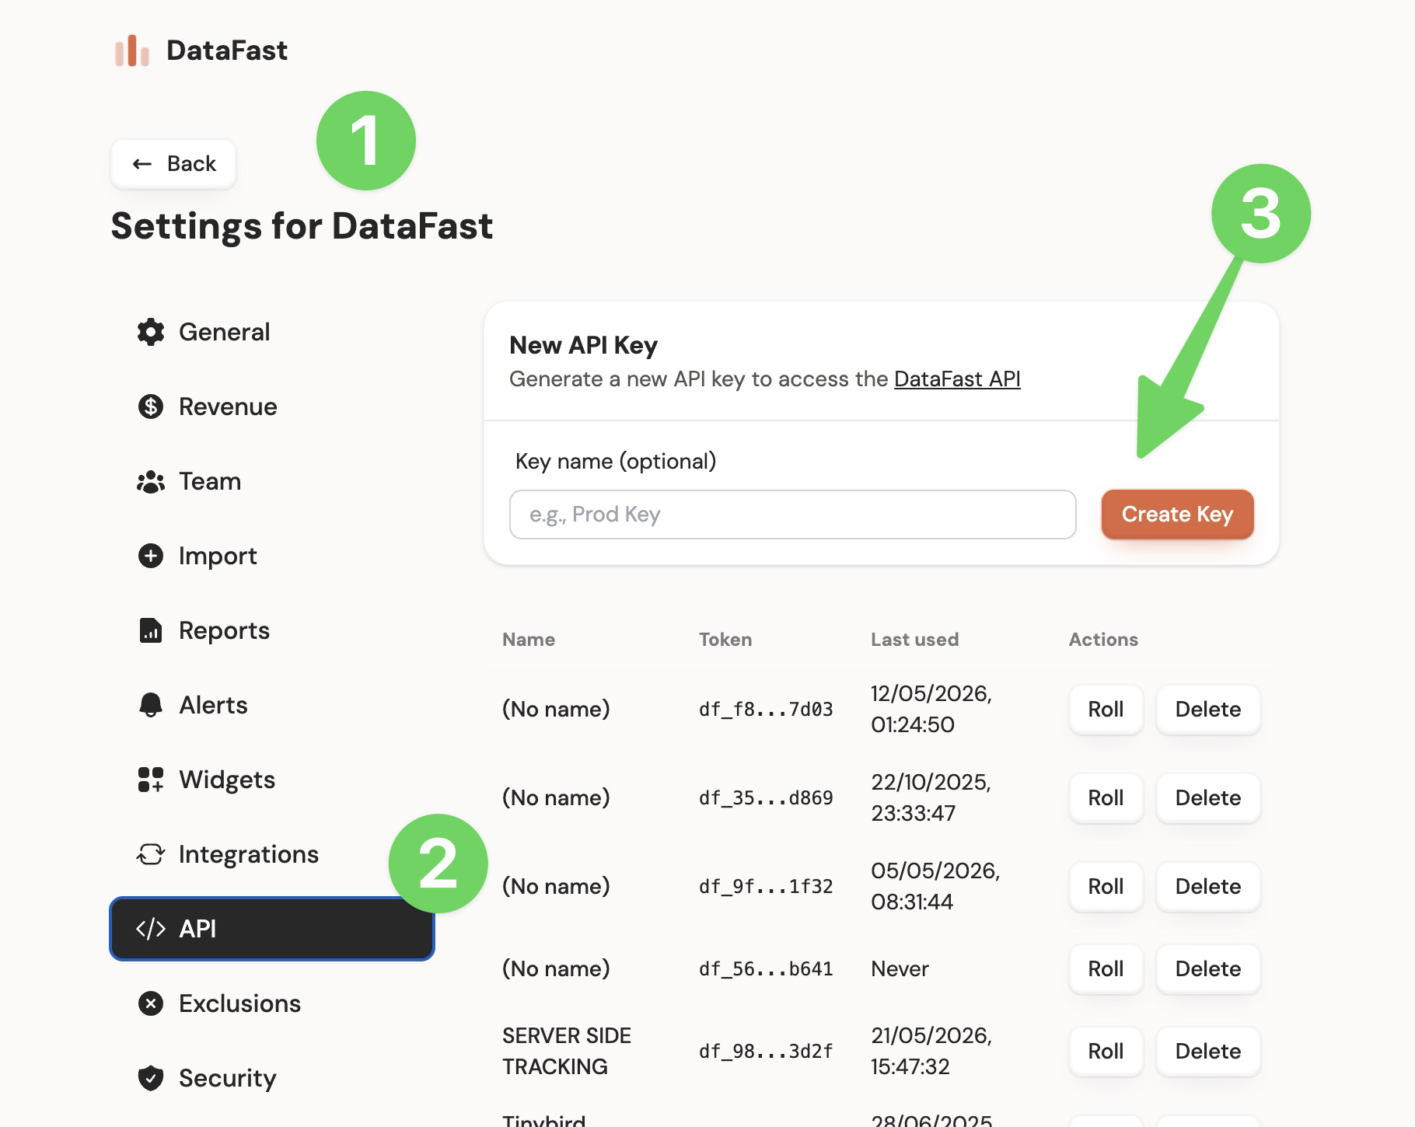
Task: Click the DataFast bar chart logo
Action: click(132, 51)
